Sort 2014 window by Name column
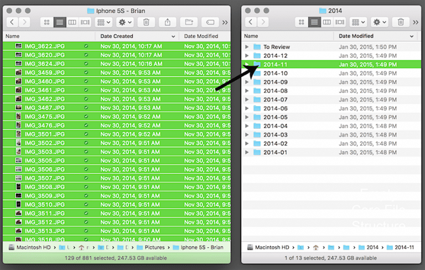Screen dimensions: 425x270 (287, 36)
